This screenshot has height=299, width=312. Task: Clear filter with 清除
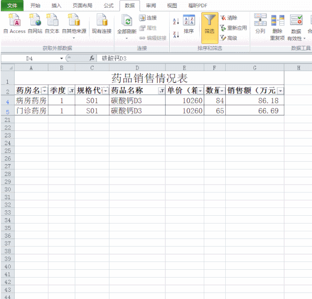coord(229,18)
